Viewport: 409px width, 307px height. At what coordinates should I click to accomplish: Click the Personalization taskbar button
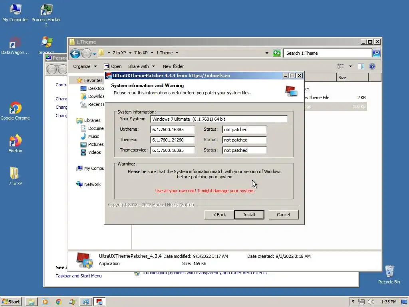click(86, 302)
